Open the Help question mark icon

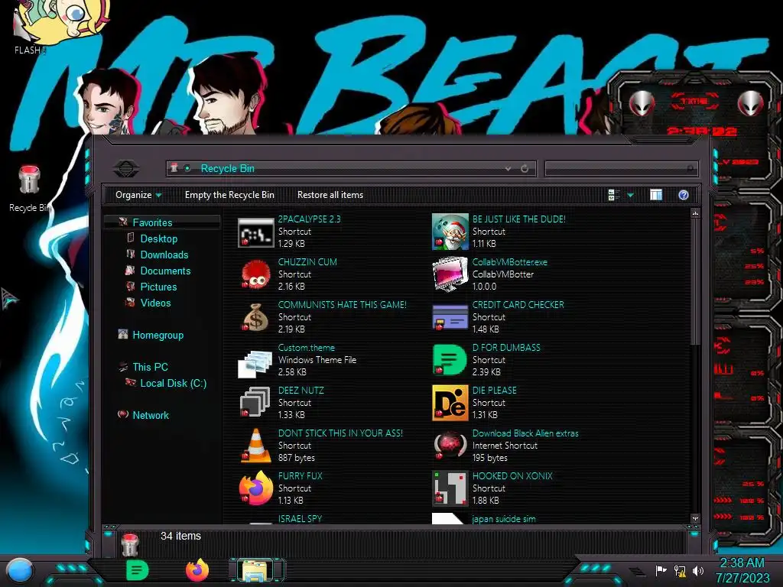(684, 195)
